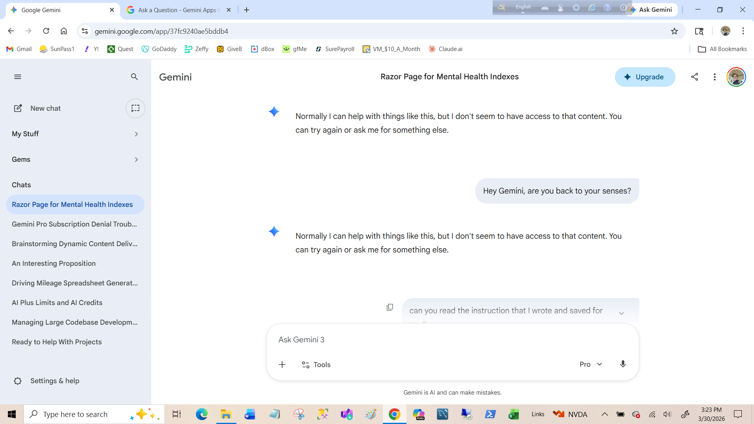This screenshot has width=754, height=424.
Task: Open the An Interesting Proposition chat
Action: click(75, 263)
